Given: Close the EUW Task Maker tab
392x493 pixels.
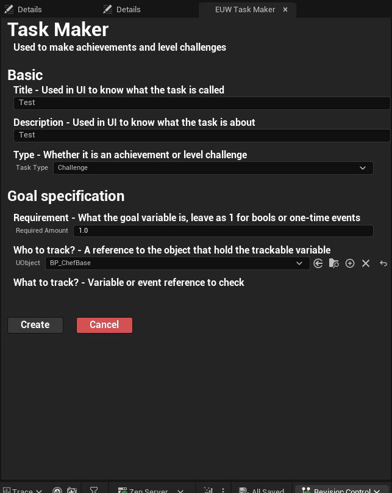Looking at the screenshot, I should click(x=285, y=10).
